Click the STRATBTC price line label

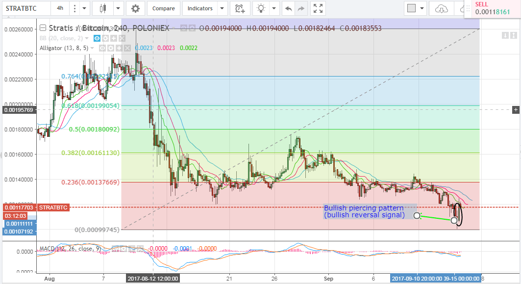pos(53,207)
